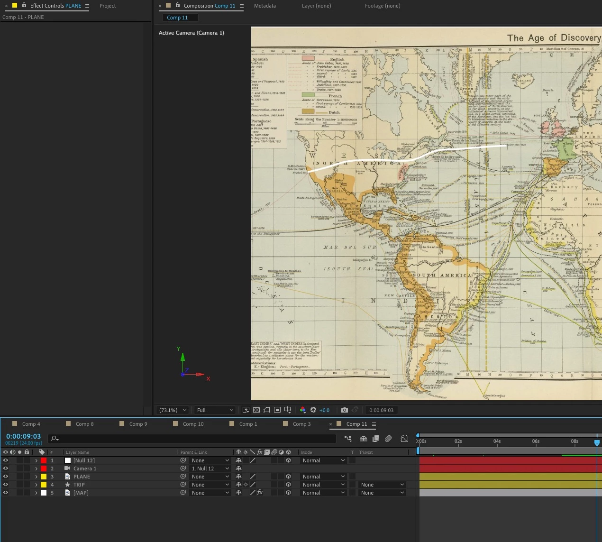The image size is (602, 542).
Task: Click the Reset Exposure icon
Action: 313,410
